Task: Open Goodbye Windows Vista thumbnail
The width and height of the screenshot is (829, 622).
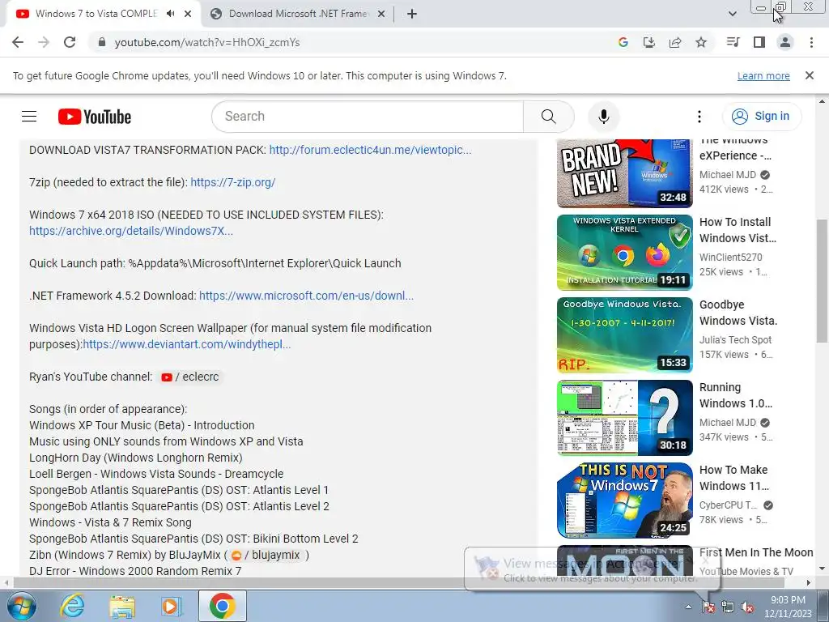Action: pos(624,334)
